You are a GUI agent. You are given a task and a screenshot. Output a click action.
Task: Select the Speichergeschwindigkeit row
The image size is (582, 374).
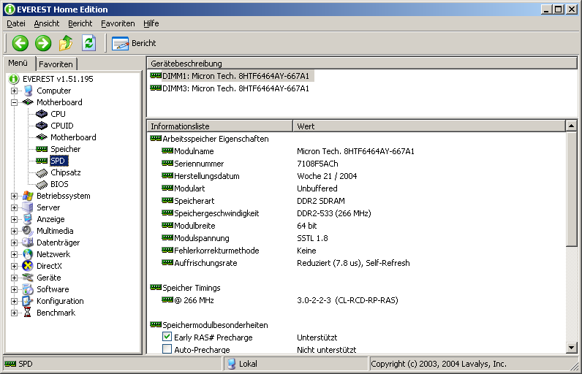point(356,213)
